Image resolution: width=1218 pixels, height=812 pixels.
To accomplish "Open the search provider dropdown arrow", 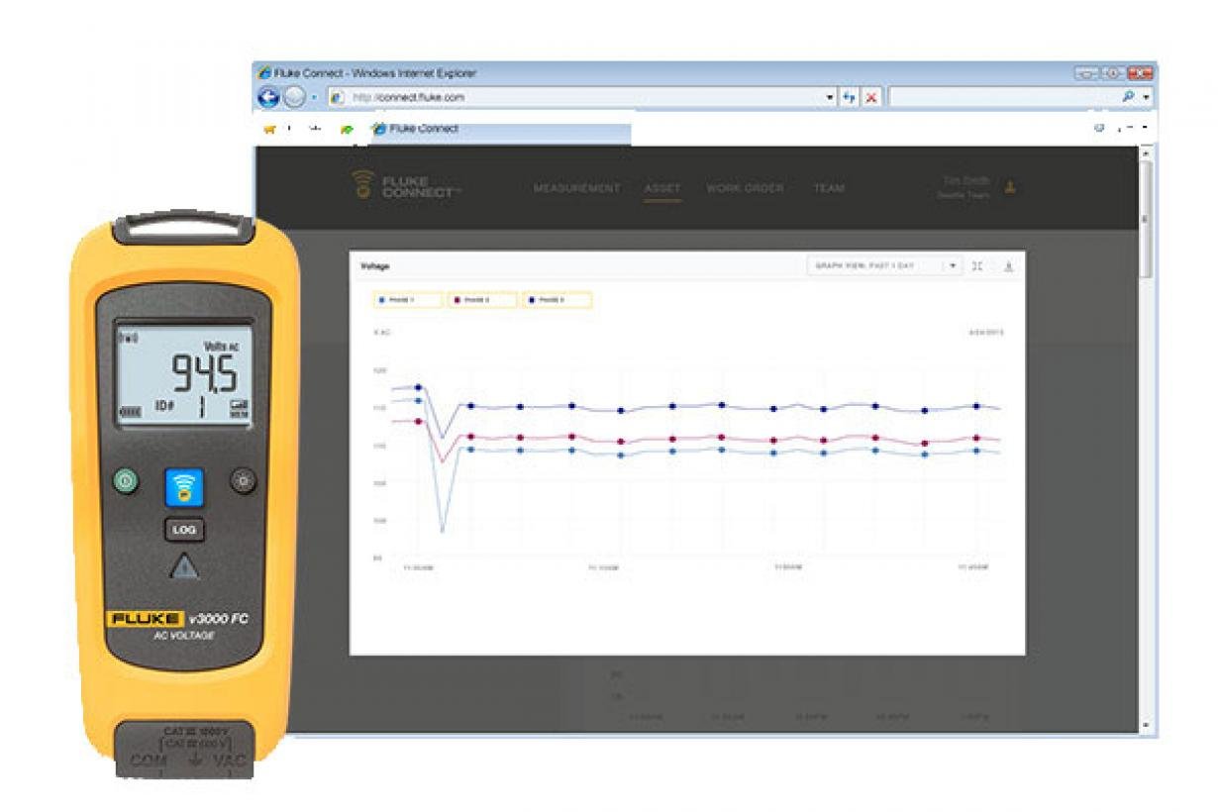I will 1147,97.
